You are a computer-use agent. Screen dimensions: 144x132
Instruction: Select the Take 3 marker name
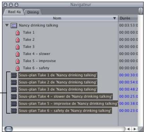29,47
